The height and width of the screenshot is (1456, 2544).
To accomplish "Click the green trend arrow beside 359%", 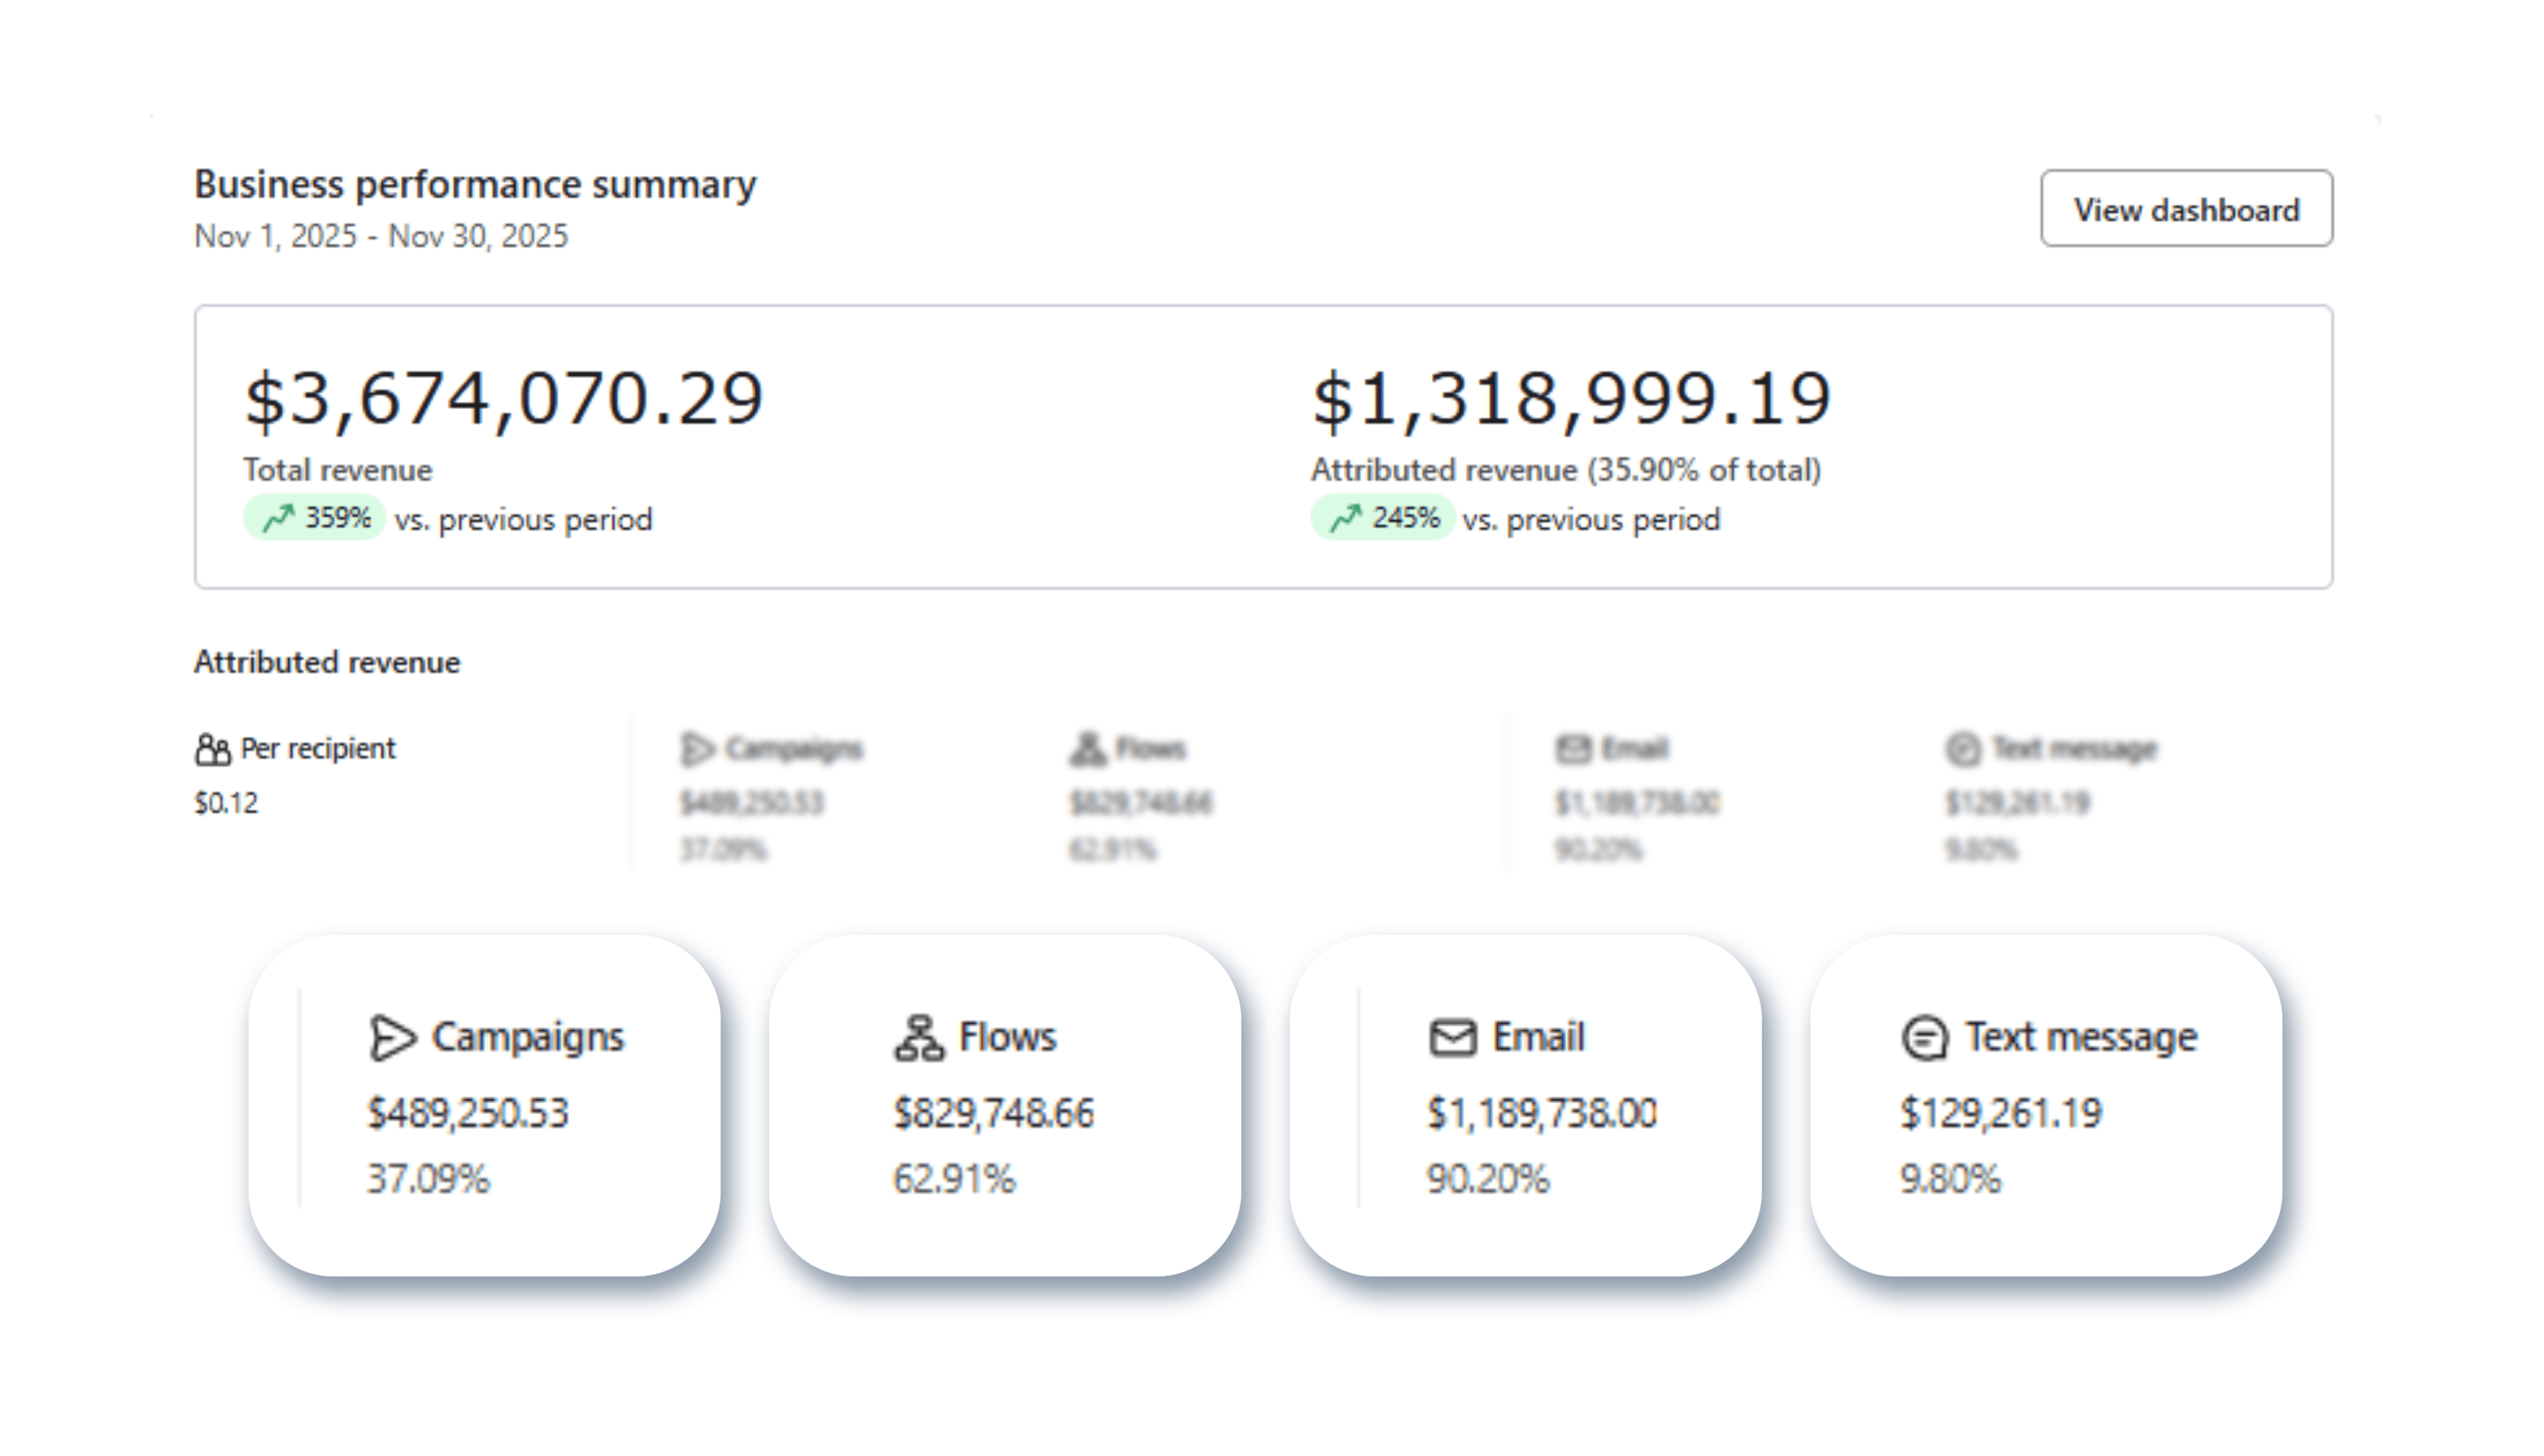I will click(x=278, y=518).
